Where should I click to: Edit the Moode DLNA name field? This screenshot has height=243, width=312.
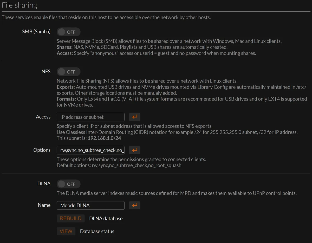click(x=90, y=205)
